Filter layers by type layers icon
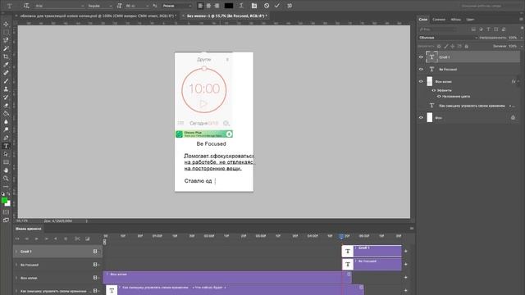 pyautogui.click(x=488, y=29)
